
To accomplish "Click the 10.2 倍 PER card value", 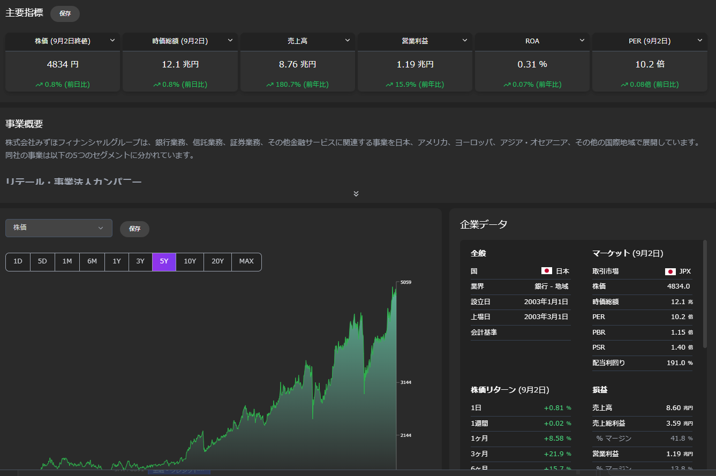I will (650, 64).
